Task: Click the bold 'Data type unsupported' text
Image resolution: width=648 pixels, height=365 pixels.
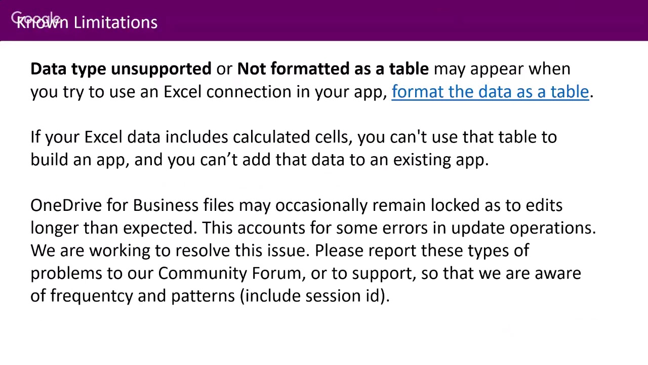Action: (120, 69)
